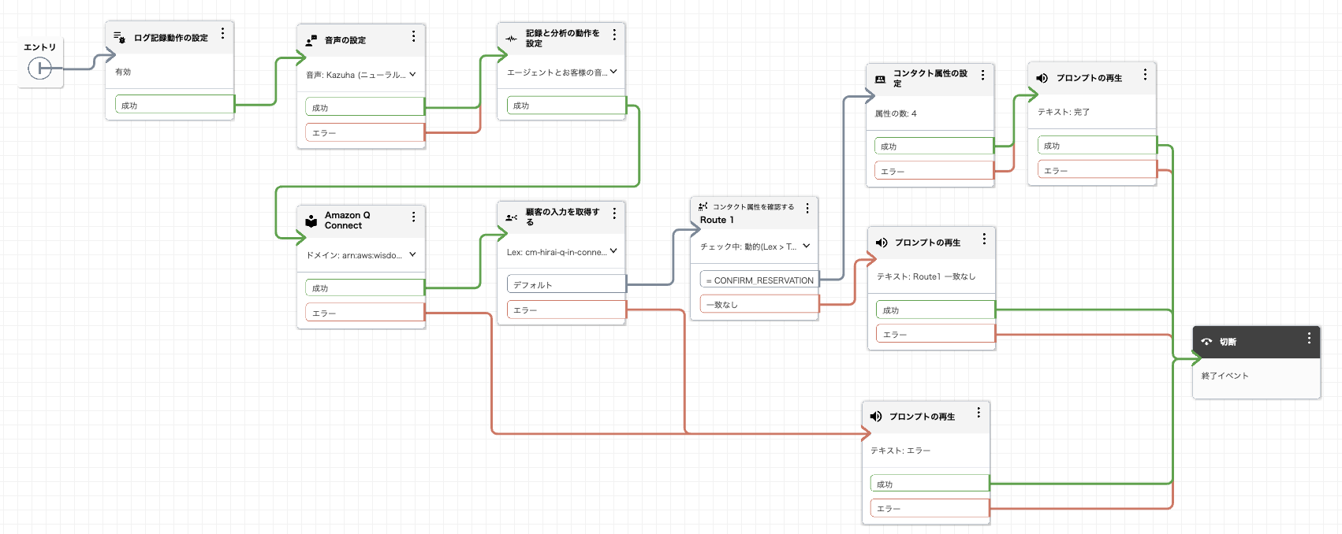1342x534 pixels.
Task: Open options menu of recording and analytics block
Action: click(x=614, y=35)
